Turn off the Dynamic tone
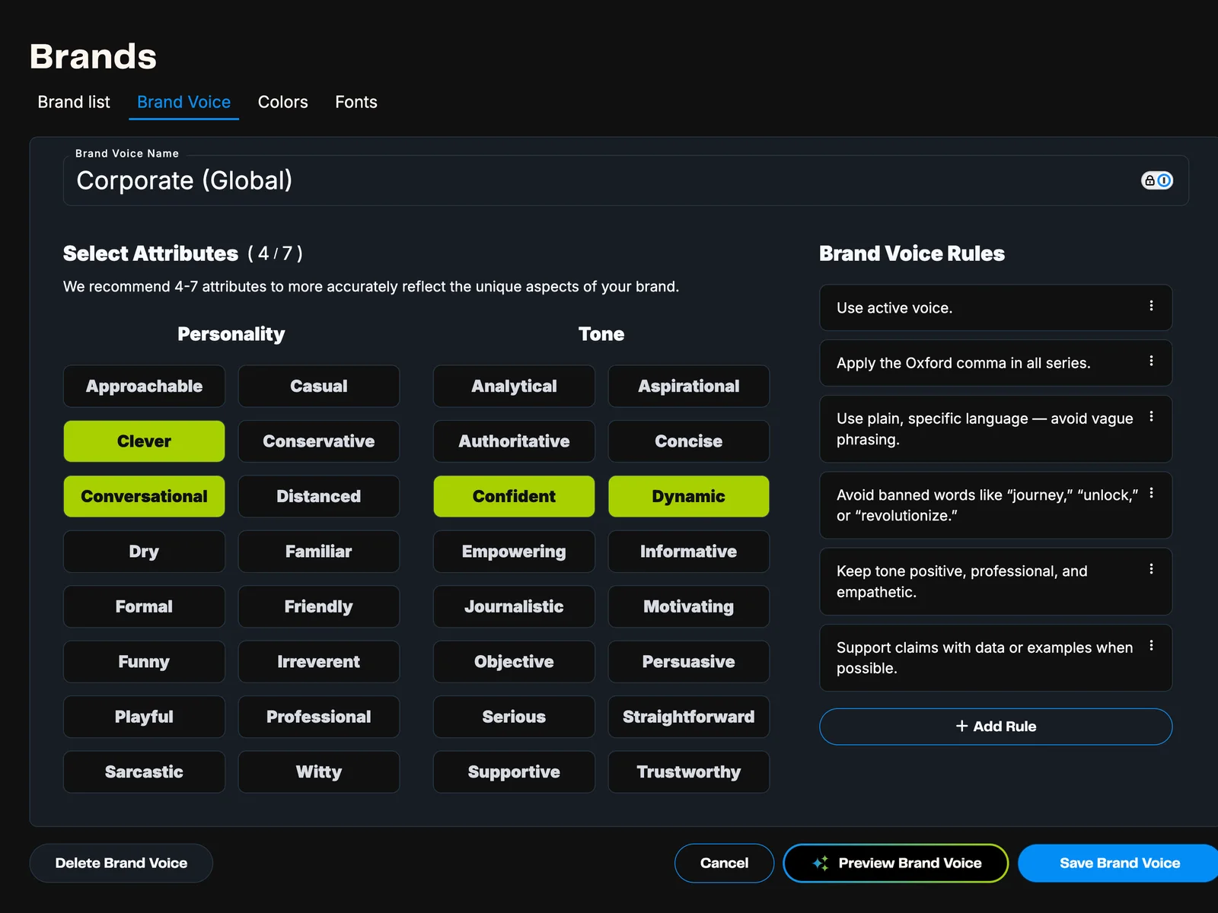The height and width of the screenshot is (913, 1218). 688,496
